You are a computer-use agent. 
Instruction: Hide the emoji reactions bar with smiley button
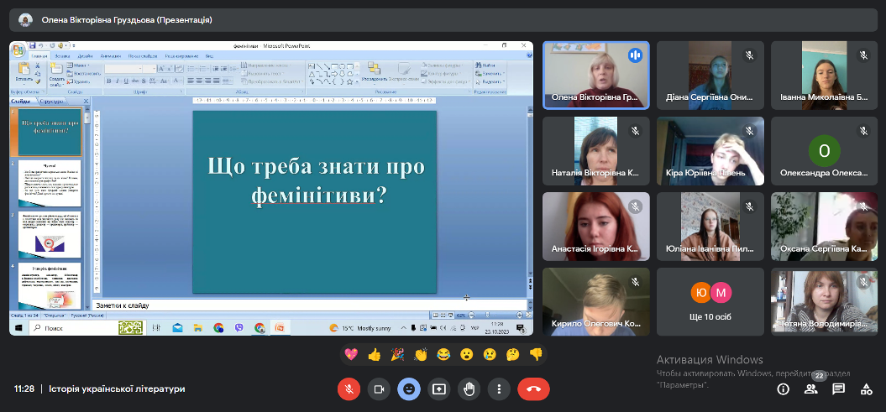click(x=409, y=389)
